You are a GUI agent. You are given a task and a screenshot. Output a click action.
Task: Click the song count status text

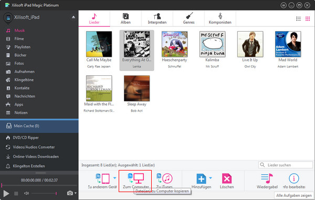[x=118, y=165]
